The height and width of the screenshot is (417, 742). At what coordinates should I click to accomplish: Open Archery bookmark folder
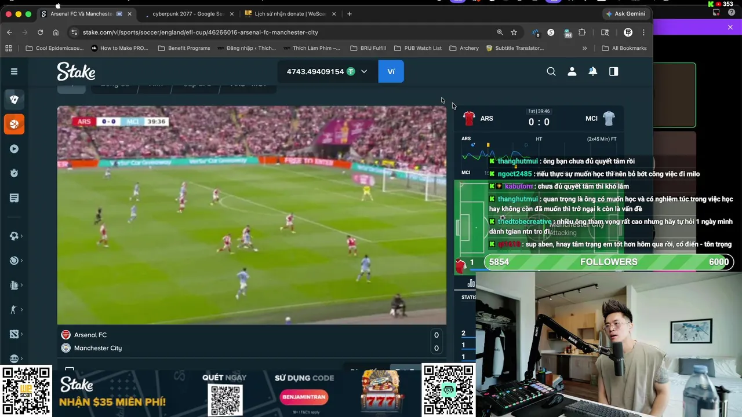[464, 48]
